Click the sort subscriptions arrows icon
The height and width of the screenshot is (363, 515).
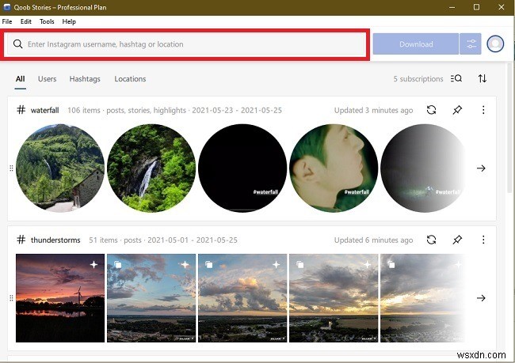coord(483,78)
